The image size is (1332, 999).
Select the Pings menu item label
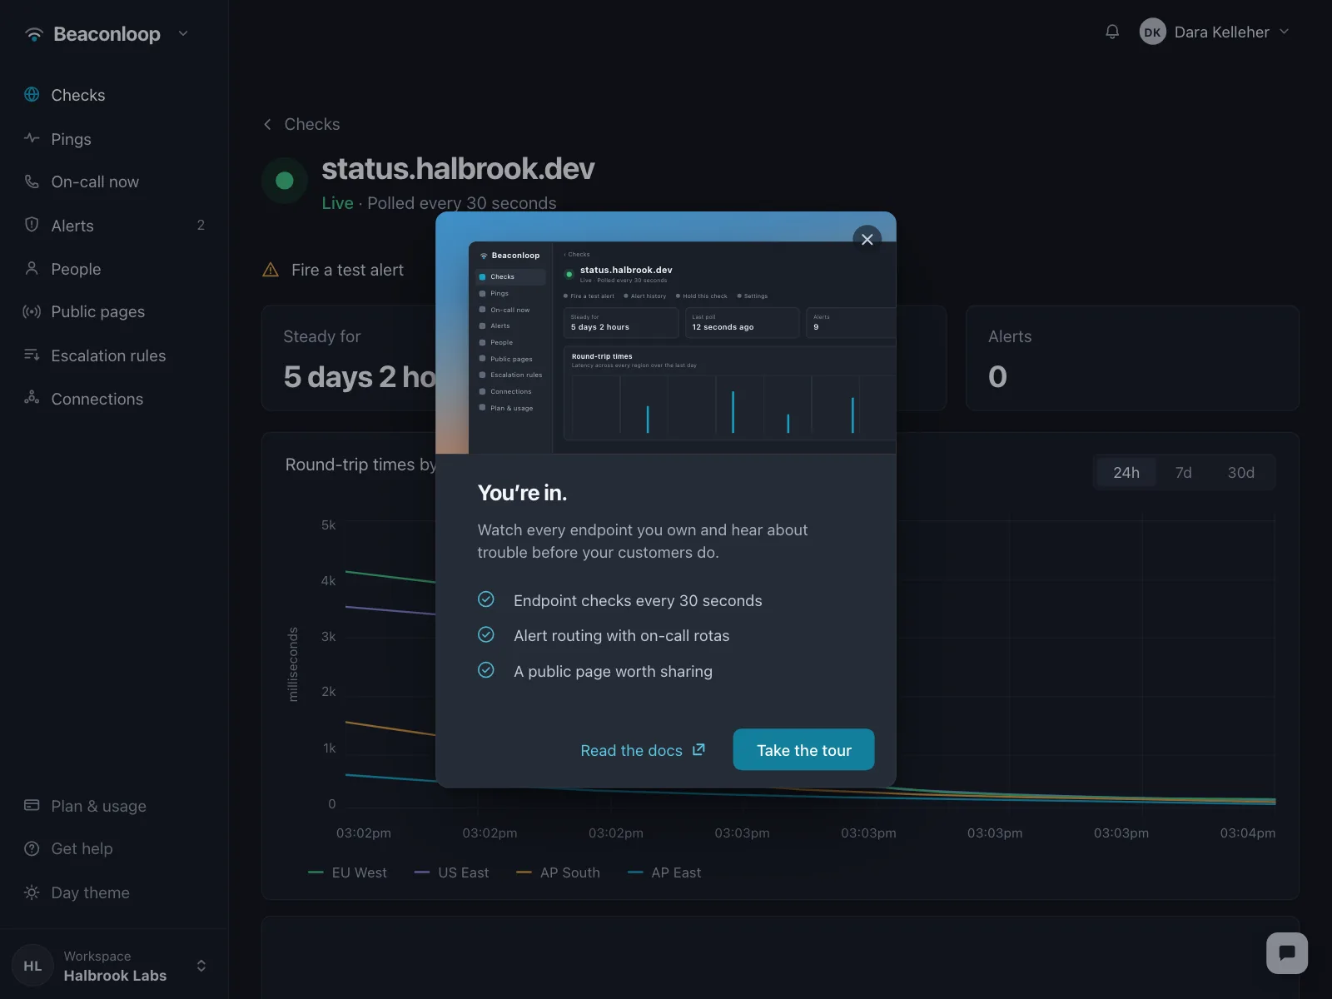tap(72, 139)
